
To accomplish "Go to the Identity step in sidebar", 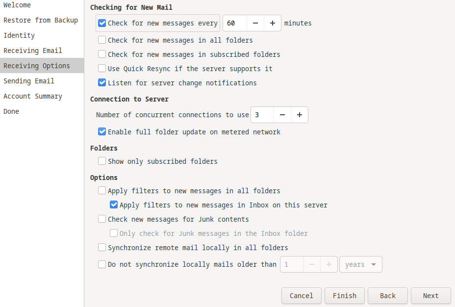I will [19, 35].
